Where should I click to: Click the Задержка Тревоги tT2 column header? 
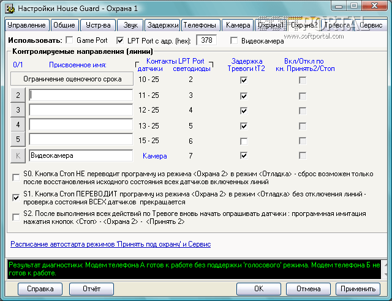pyautogui.click(x=246, y=65)
